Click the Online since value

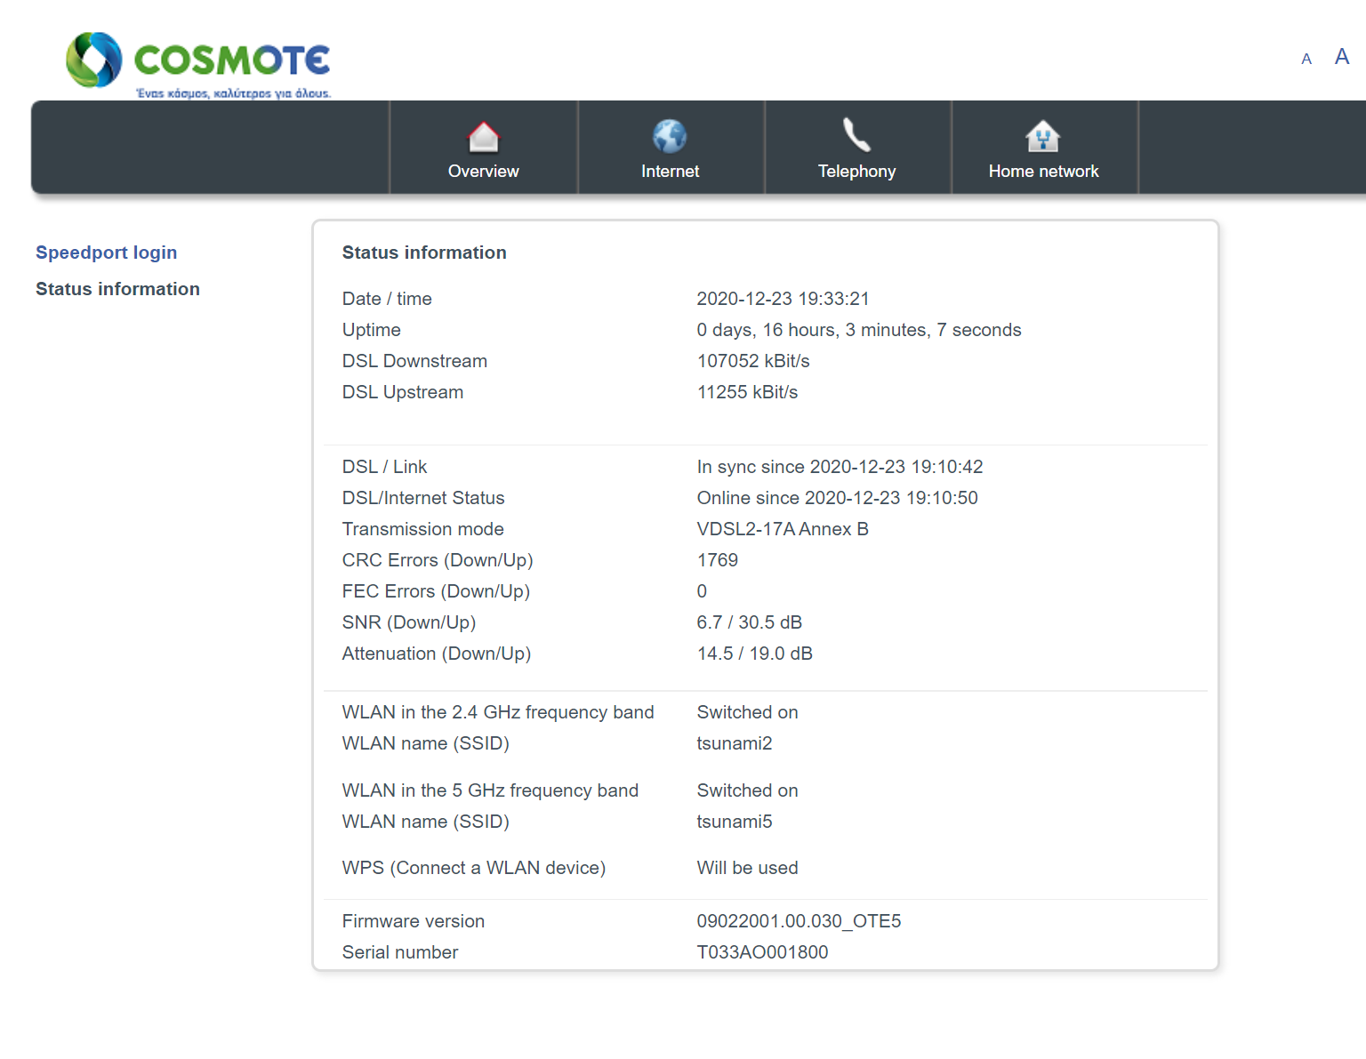[837, 498]
